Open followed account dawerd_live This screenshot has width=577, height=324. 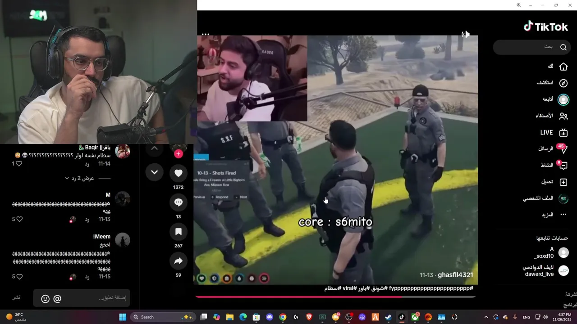(546, 270)
